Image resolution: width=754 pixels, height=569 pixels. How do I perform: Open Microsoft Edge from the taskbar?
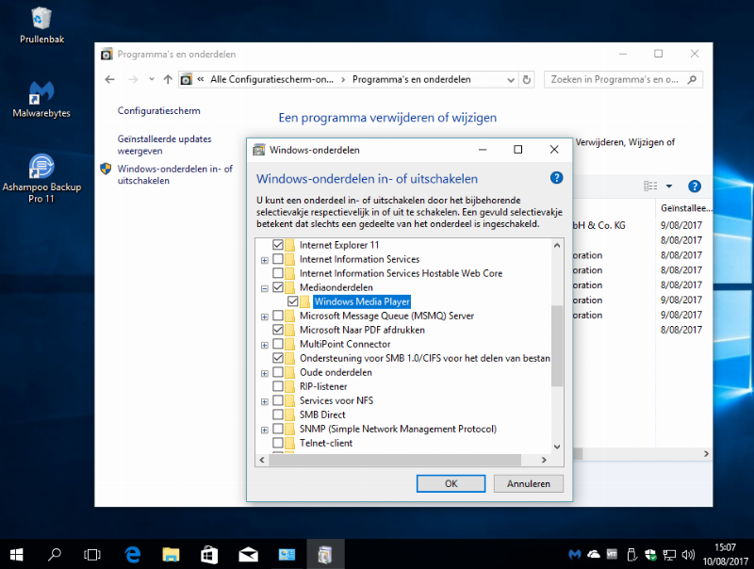pos(132,554)
